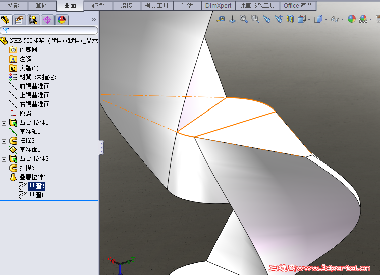Viewport: 380px width, 275px height.
Task: Click the 凸台-拉伸1 feature icon
Action: pyautogui.click(x=13, y=123)
